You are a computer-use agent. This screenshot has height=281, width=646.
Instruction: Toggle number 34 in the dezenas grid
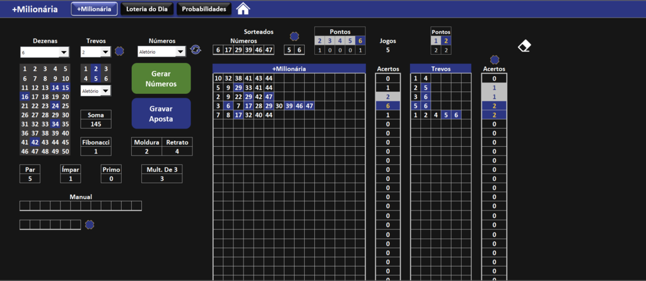pos(56,124)
